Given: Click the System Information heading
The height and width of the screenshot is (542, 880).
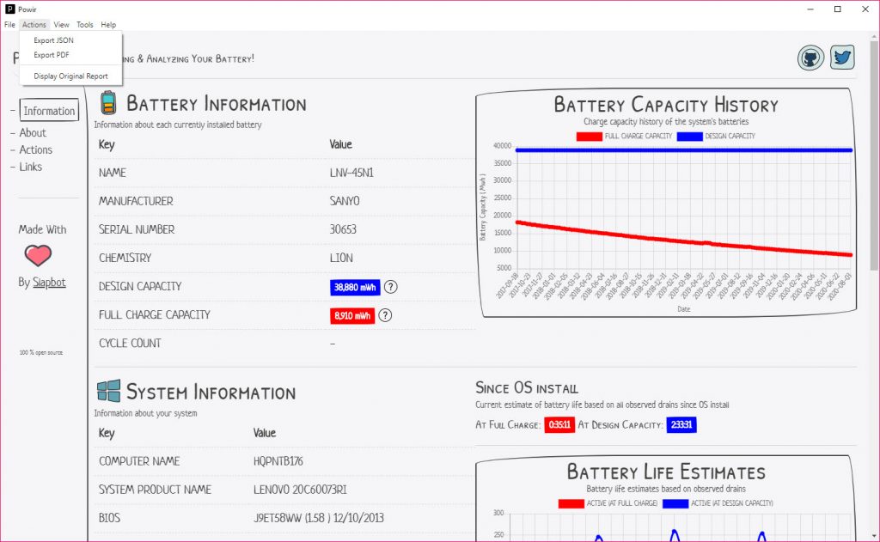Looking at the screenshot, I should click(211, 393).
